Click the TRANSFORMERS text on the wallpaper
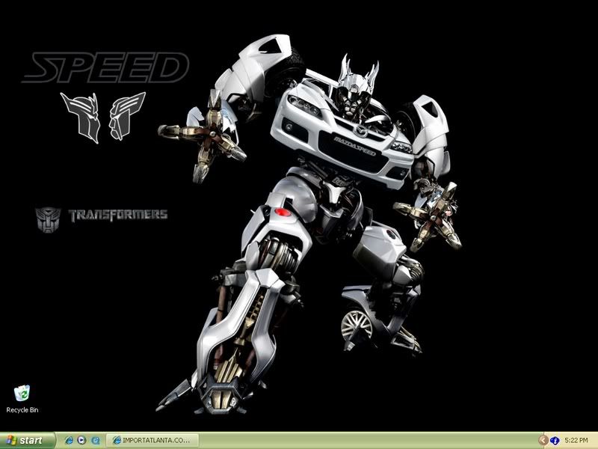The width and height of the screenshot is (598, 449). (x=118, y=216)
